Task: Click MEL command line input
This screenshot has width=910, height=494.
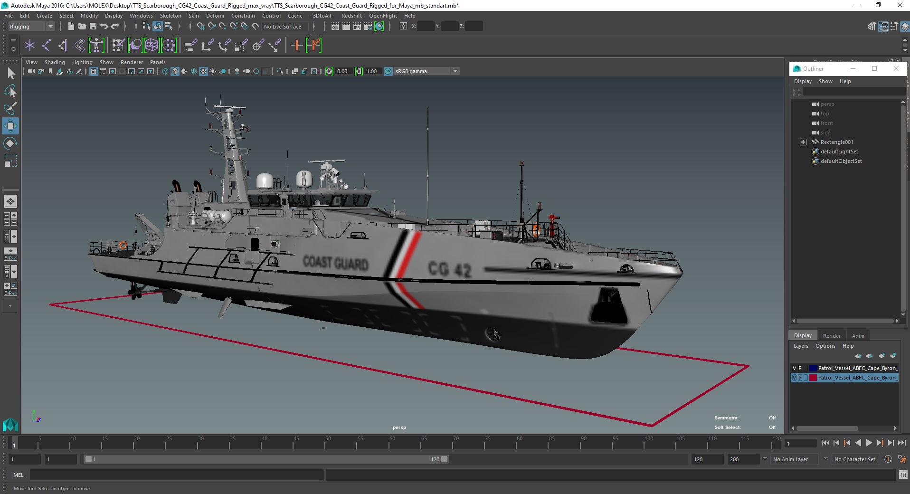Action: pos(177,475)
